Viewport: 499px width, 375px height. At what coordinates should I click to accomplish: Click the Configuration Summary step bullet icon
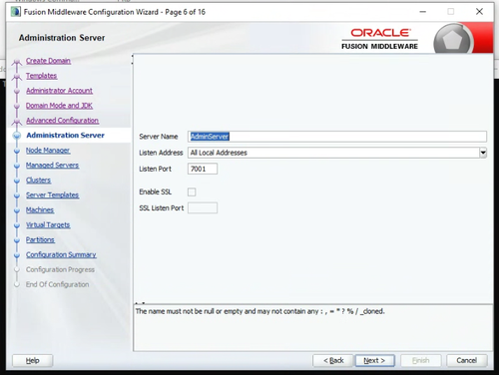click(x=17, y=255)
